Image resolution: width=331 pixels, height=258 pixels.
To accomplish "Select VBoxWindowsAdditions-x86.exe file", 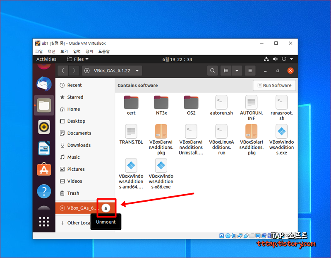I will 161,174.
